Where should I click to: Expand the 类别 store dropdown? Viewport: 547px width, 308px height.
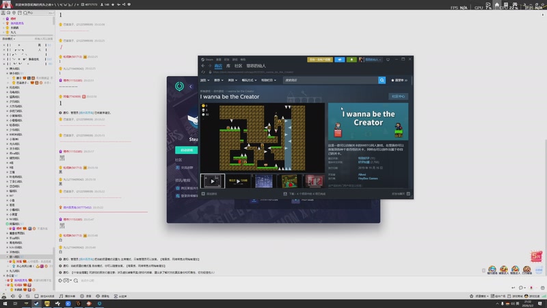pyautogui.click(x=232, y=80)
